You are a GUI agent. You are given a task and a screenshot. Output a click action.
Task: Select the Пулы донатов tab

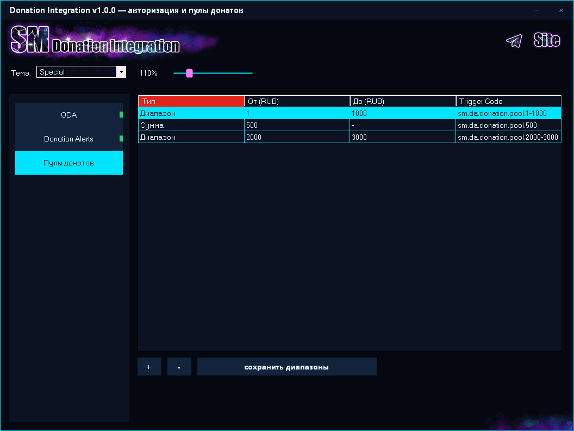[69, 163]
